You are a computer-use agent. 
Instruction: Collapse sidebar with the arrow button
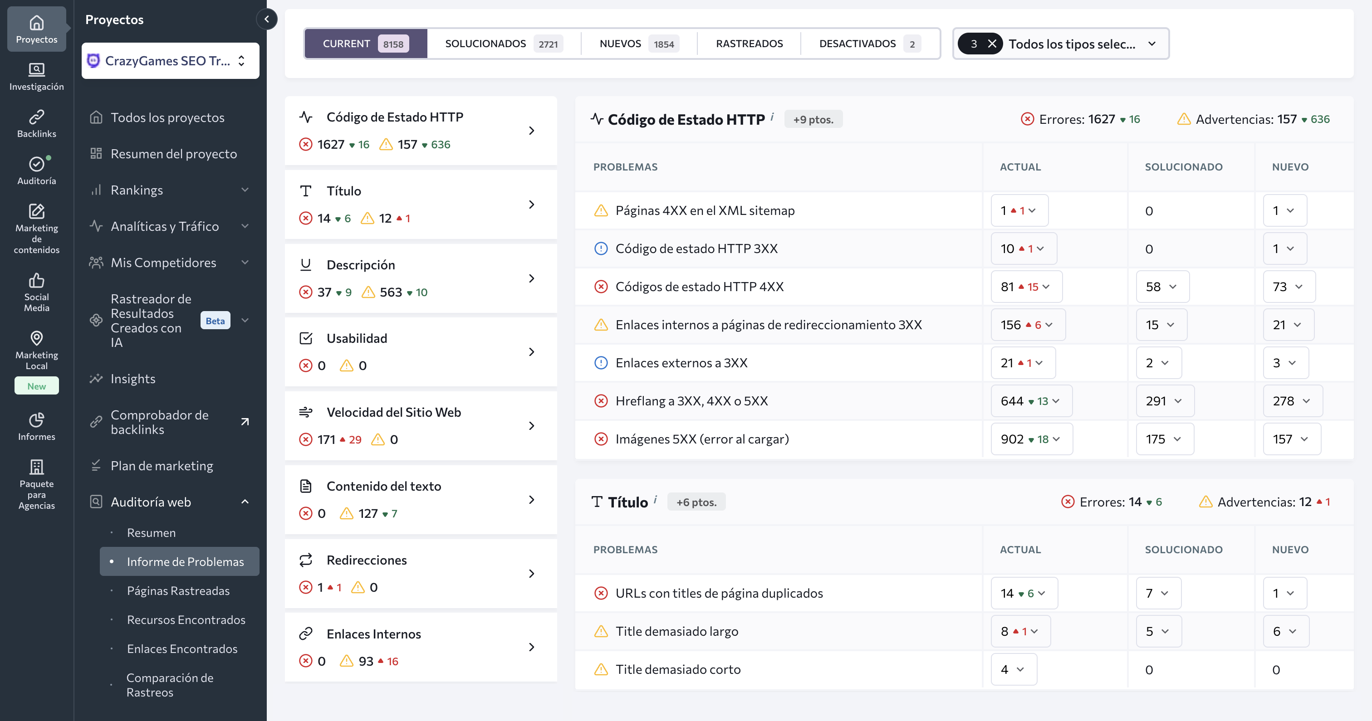[x=266, y=19]
